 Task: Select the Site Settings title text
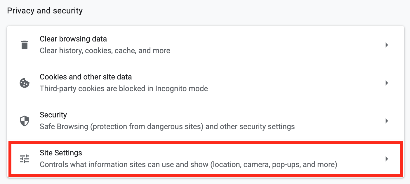(x=61, y=153)
